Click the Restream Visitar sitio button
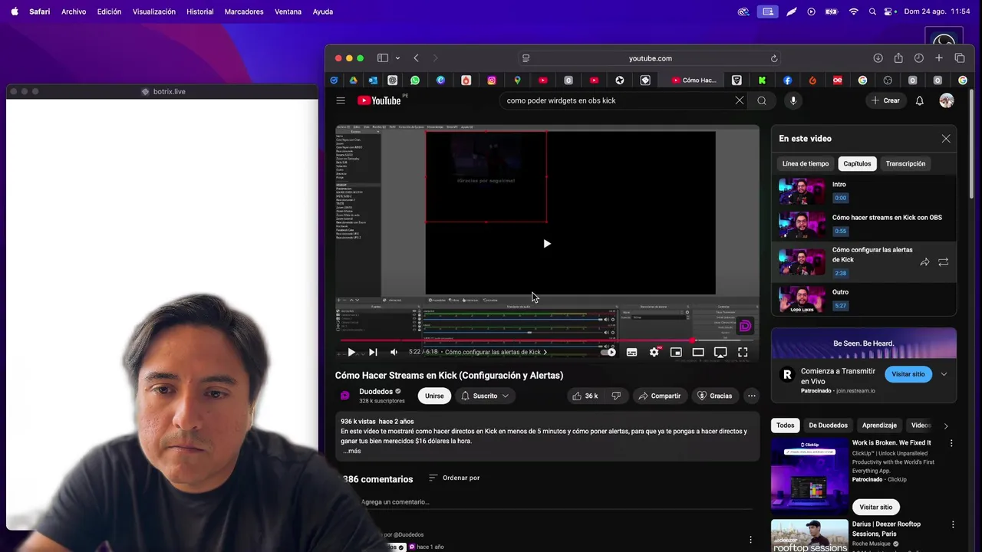982x552 pixels. 908,374
